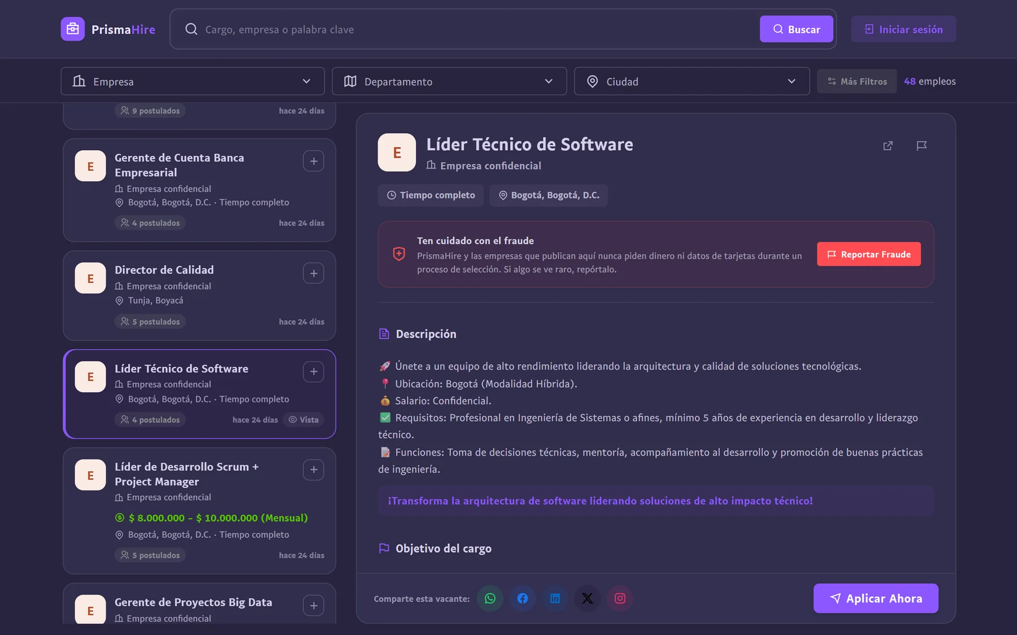1017x635 pixels.
Task: Click the Tiempo completo chip
Action: [x=431, y=195]
